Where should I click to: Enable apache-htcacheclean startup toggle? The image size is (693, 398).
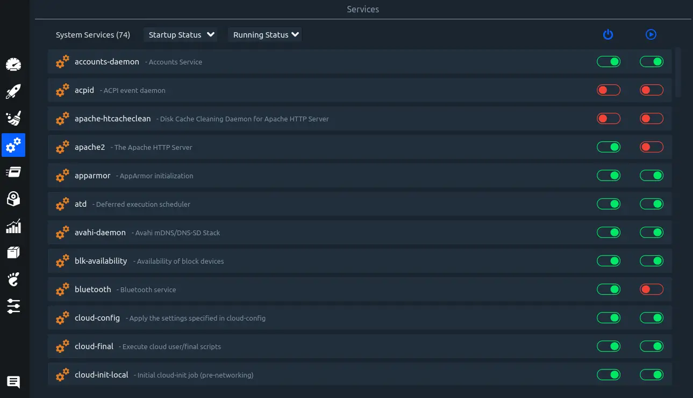click(609, 119)
